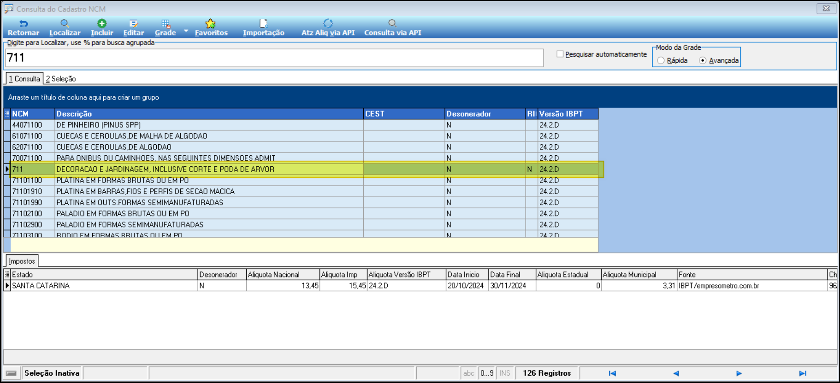Close the Consulta do Cadastro NCM window
The image size is (840, 383).
[x=826, y=8]
